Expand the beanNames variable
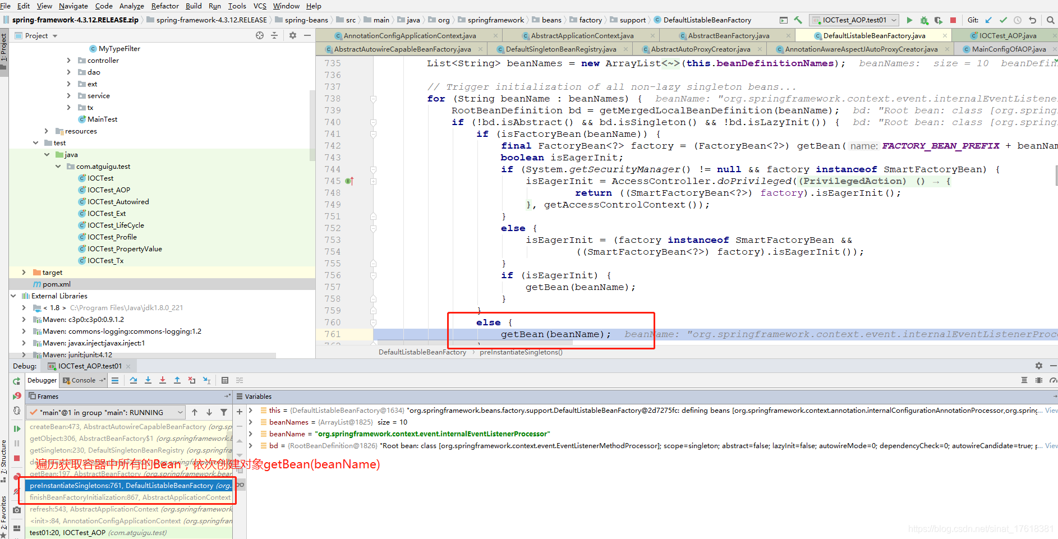 tap(251, 422)
